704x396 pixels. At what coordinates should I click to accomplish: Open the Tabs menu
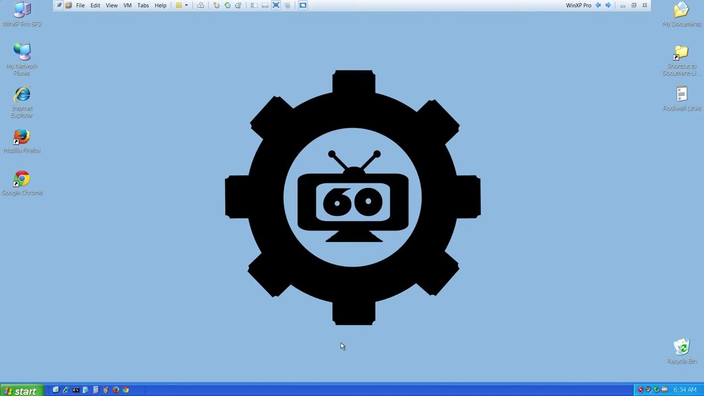click(143, 5)
